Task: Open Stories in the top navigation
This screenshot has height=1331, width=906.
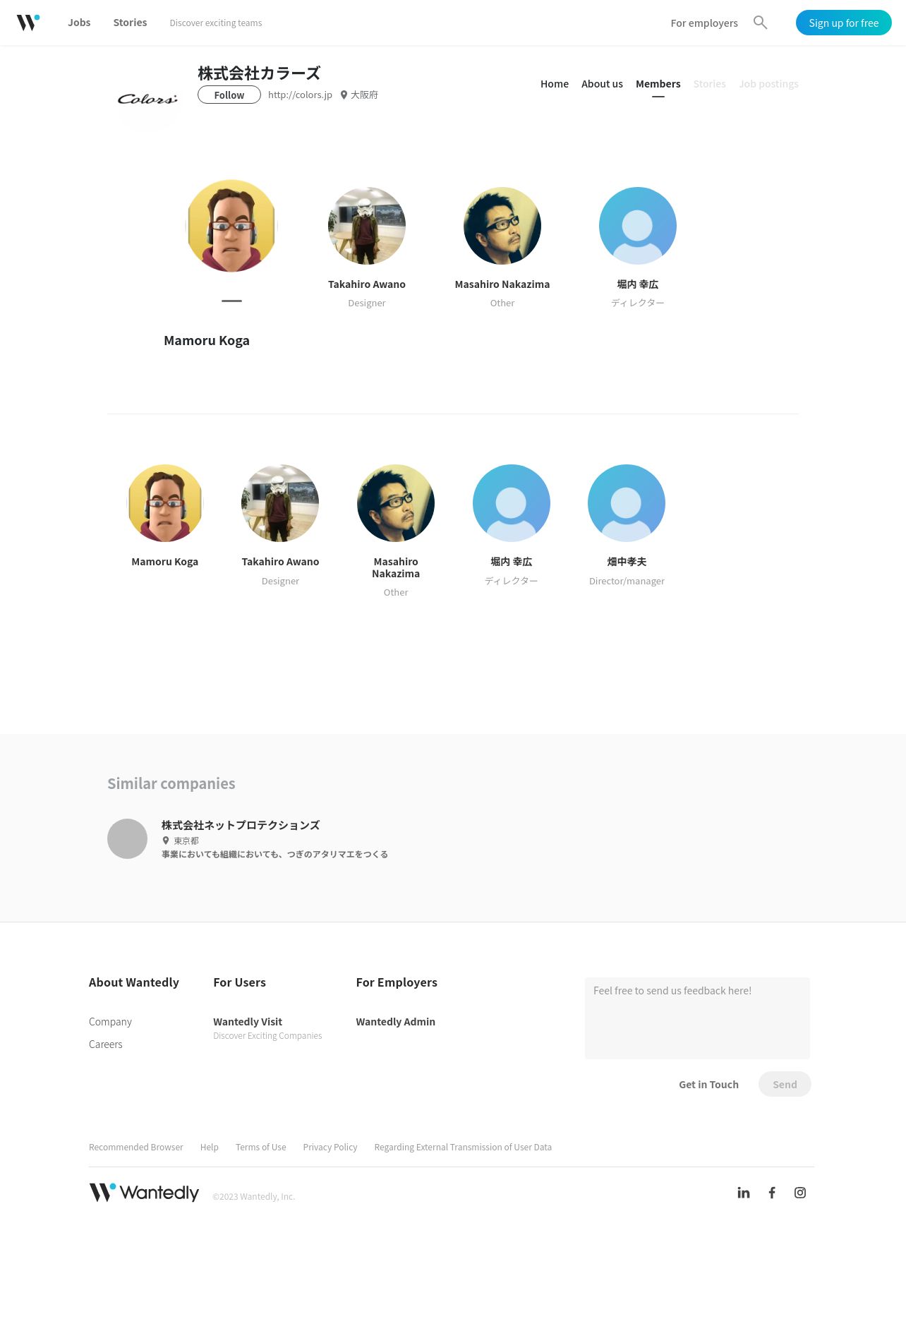Action: 130,23
